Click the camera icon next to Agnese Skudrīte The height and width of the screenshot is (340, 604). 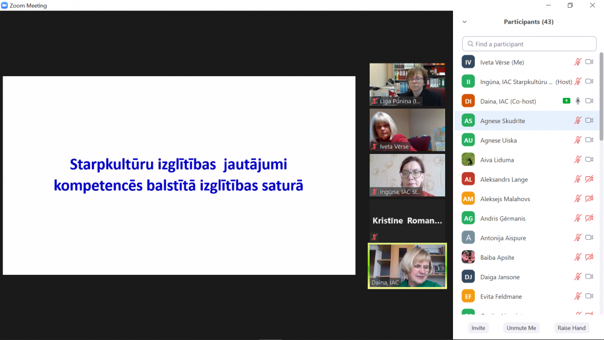(x=589, y=121)
